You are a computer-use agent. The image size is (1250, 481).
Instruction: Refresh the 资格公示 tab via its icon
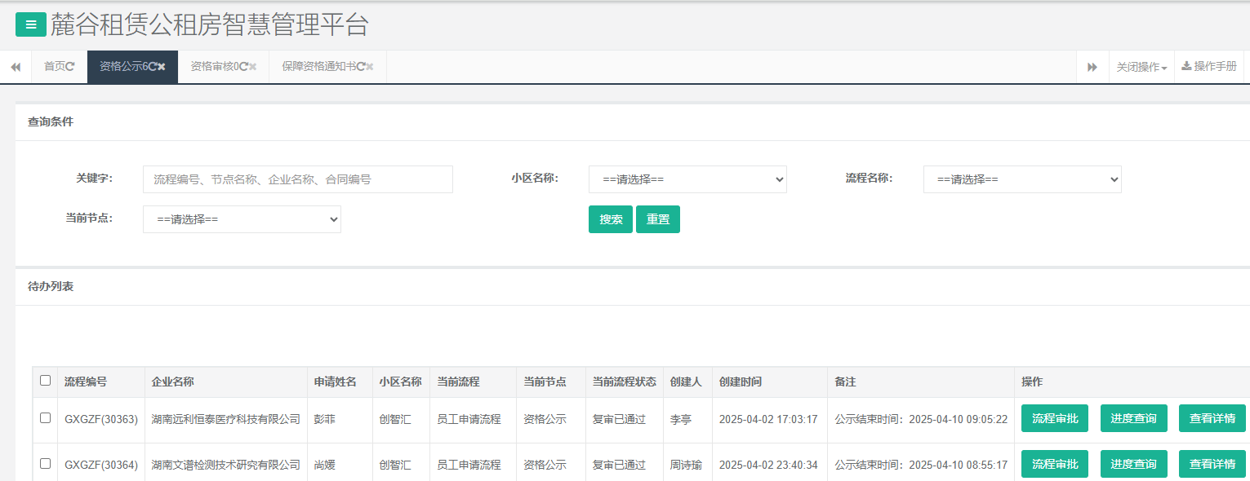[153, 67]
